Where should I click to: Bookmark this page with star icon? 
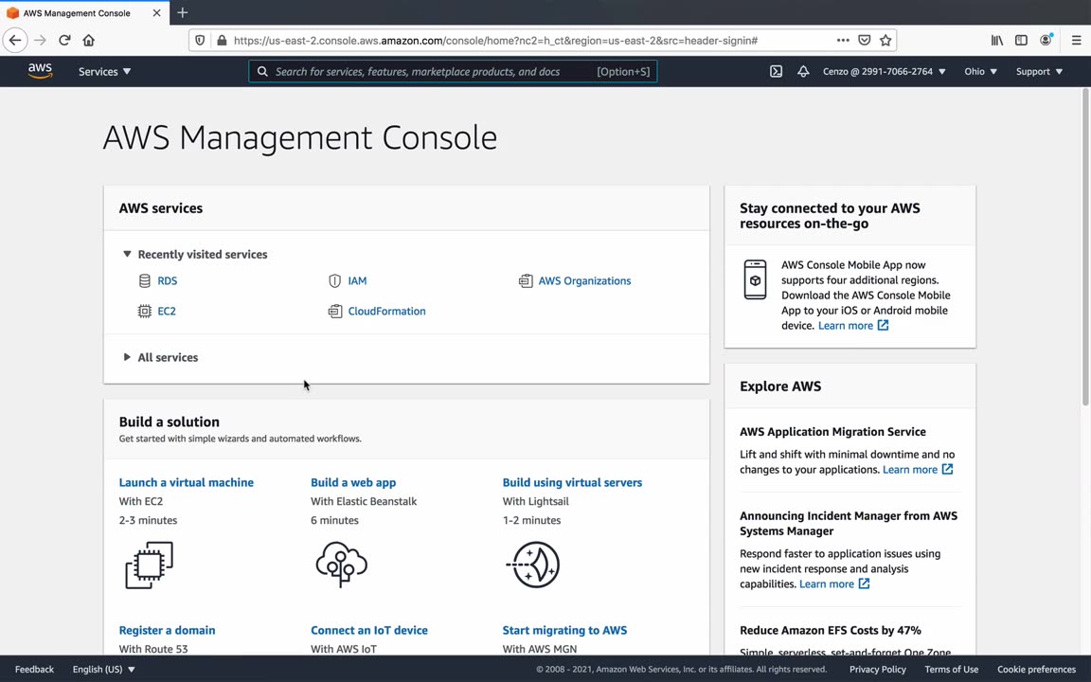885,41
